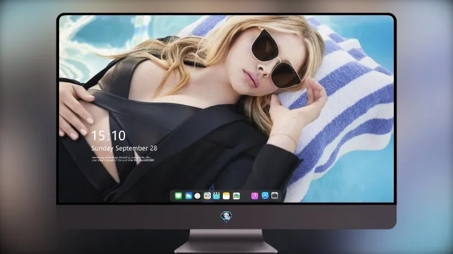Open the Finder-style icon in dock

tap(207, 196)
